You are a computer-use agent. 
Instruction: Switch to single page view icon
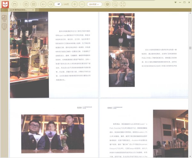click(x=26, y=4)
